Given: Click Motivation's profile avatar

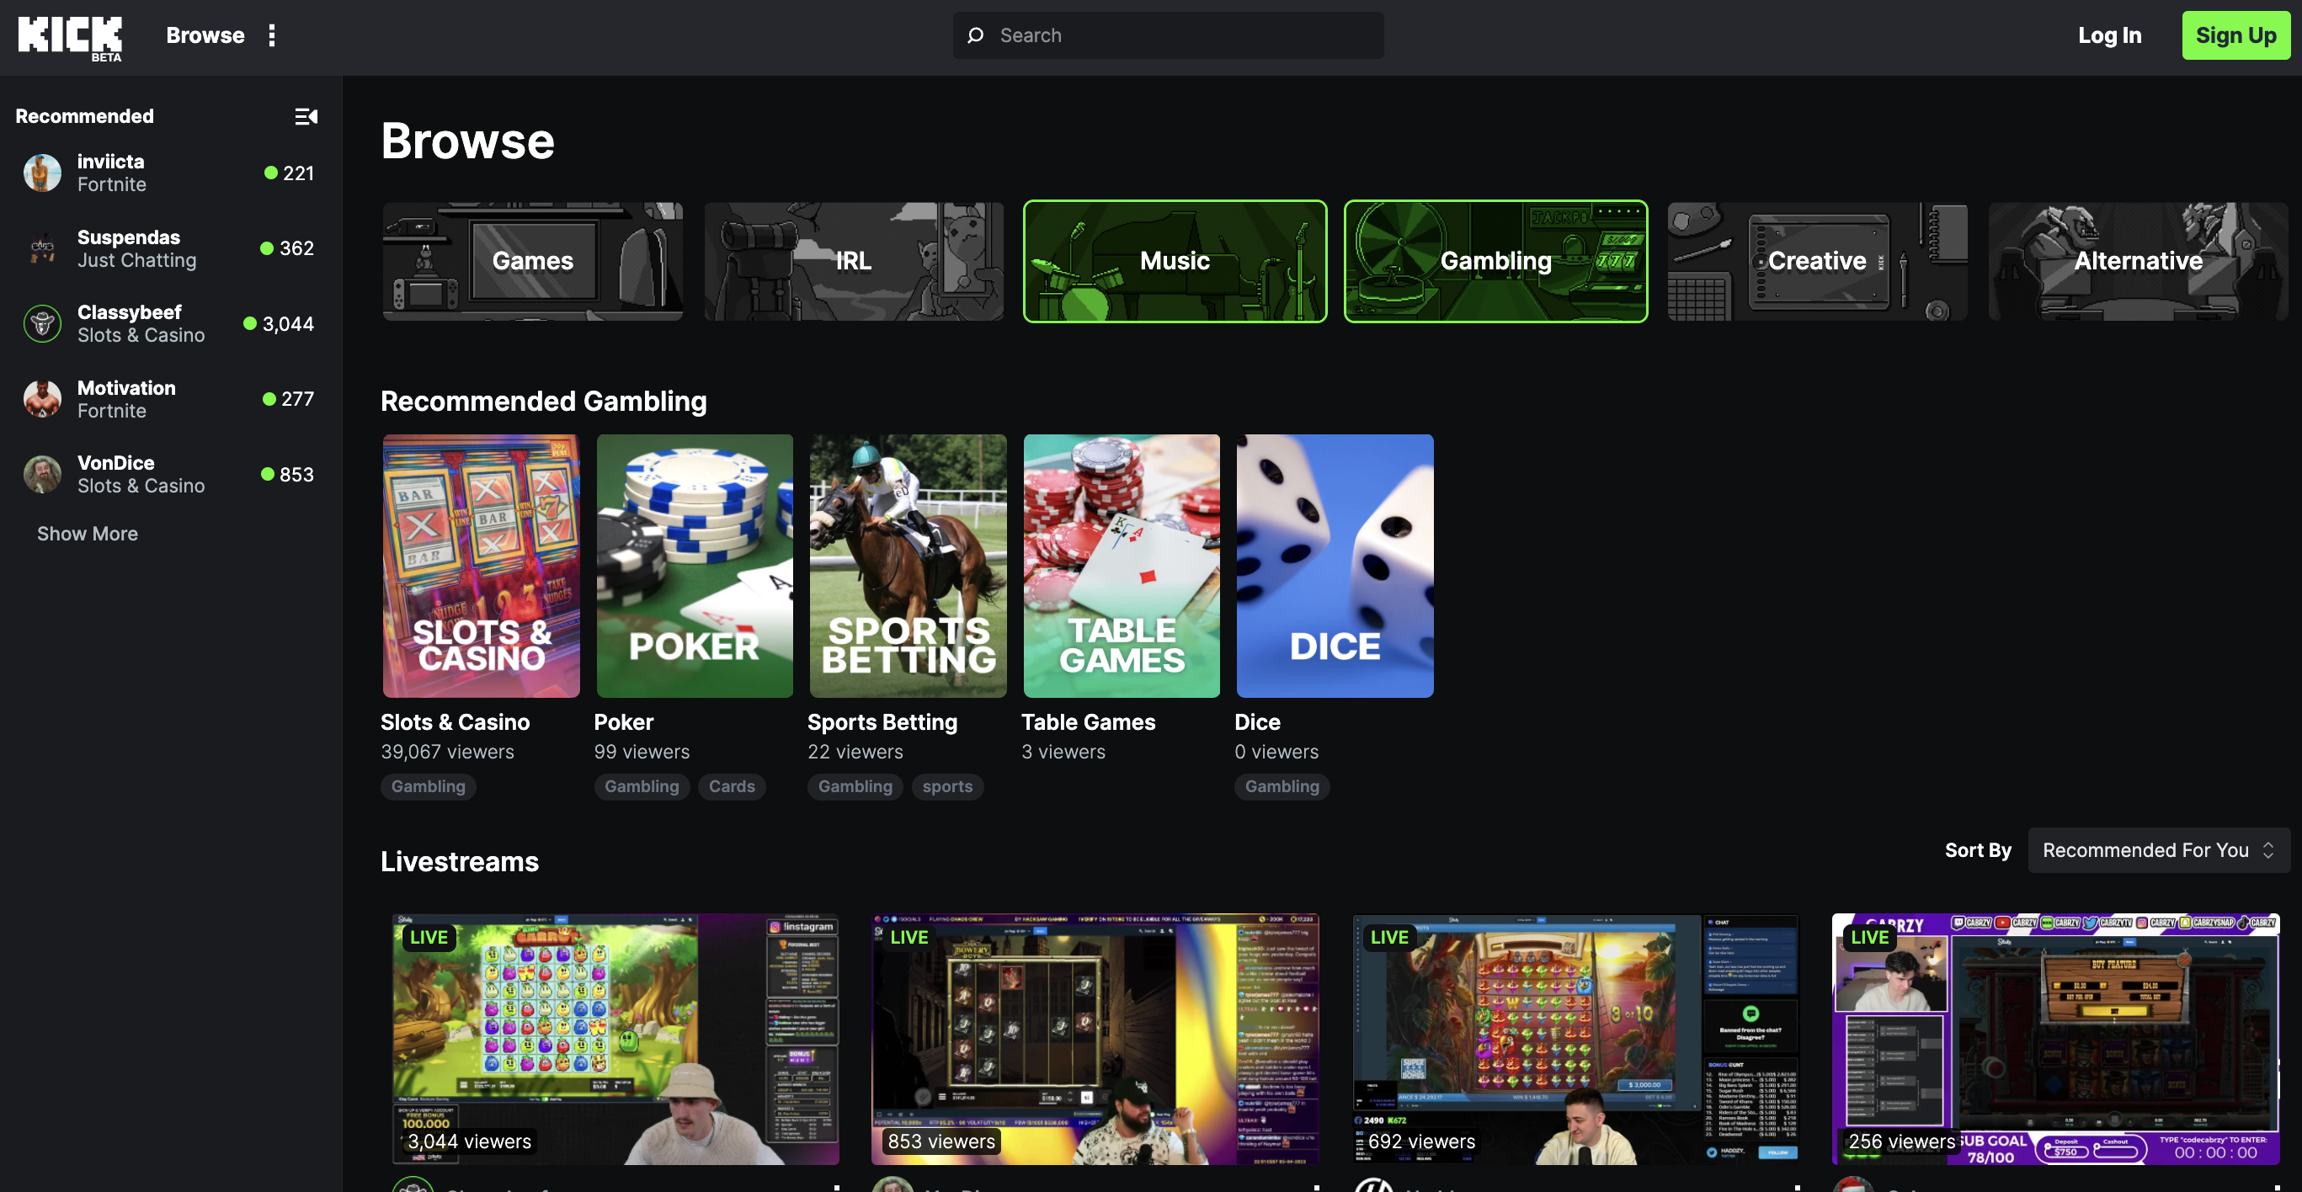Looking at the screenshot, I should point(42,399).
